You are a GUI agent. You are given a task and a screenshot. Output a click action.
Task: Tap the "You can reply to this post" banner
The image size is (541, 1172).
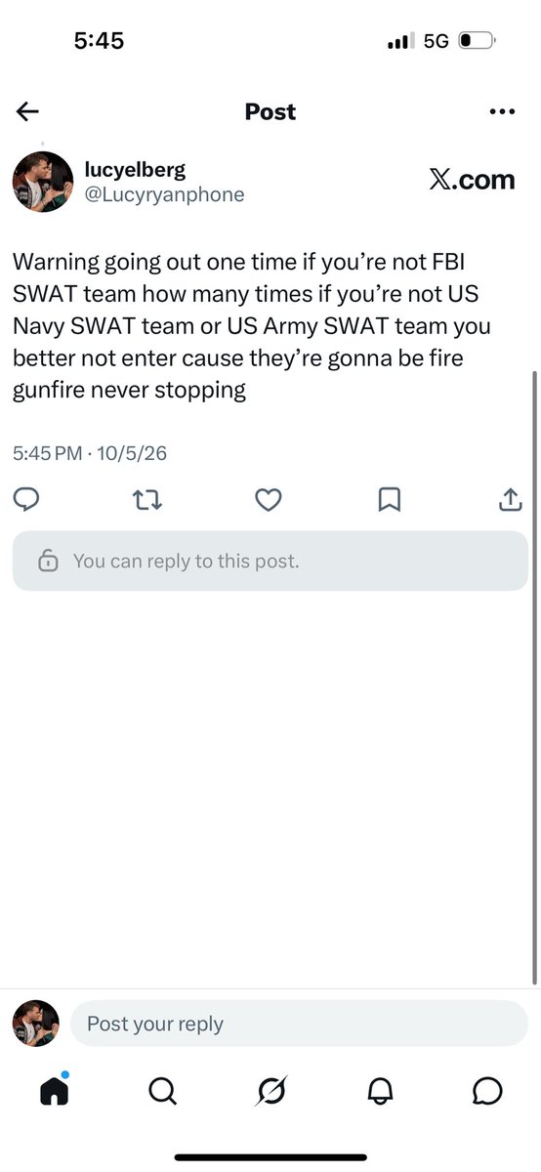point(270,561)
